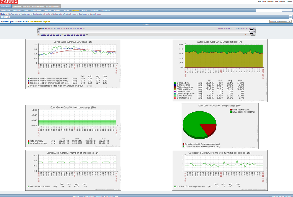Image resolution: width=293 pixels, height=197 pixels.
Task: Open the System performance screen dropdown
Action: 280,21
